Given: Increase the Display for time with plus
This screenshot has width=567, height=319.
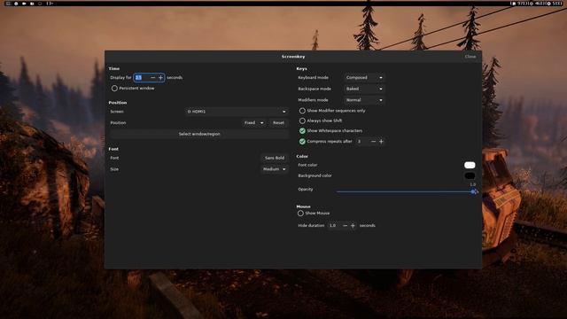Looking at the screenshot, I should pyautogui.click(x=161, y=78).
